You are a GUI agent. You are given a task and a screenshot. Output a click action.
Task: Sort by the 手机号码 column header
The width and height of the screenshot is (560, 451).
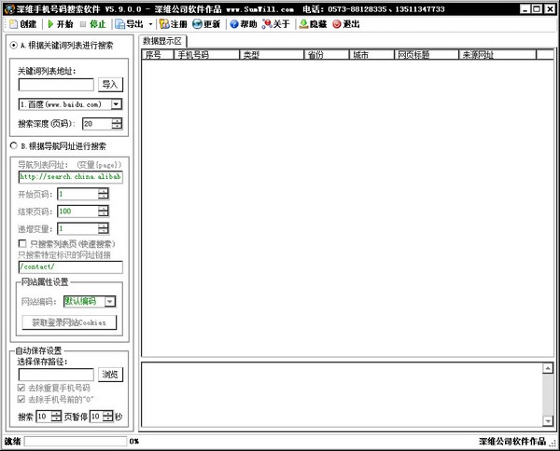pyautogui.click(x=206, y=55)
